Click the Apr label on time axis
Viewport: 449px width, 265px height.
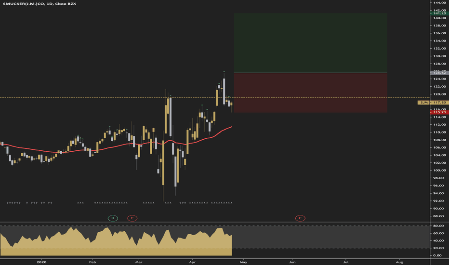[x=192, y=262]
